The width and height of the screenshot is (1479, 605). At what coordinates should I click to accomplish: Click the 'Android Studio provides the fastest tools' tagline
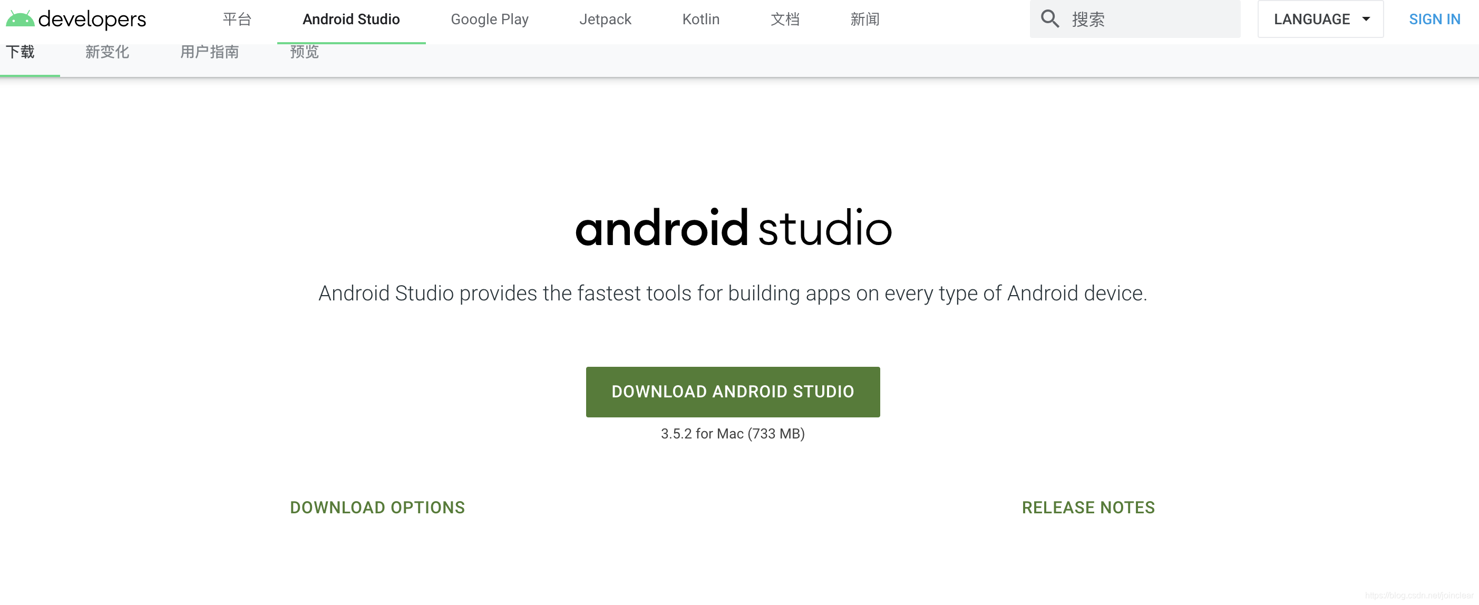click(733, 294)
